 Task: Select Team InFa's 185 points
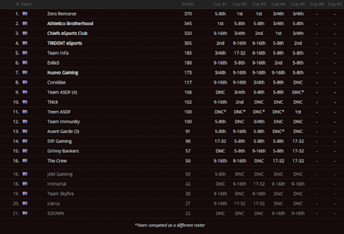pos(188,53)
